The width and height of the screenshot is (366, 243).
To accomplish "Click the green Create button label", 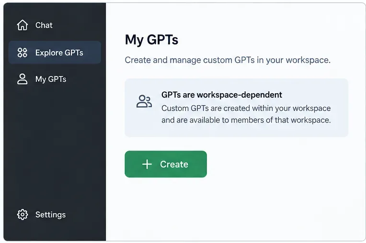I will pos(174,164).
